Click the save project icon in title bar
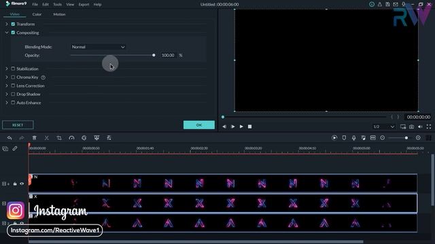The width and height of the screenshot is (435, 244). pyautogui.click(x=387, y=4)
